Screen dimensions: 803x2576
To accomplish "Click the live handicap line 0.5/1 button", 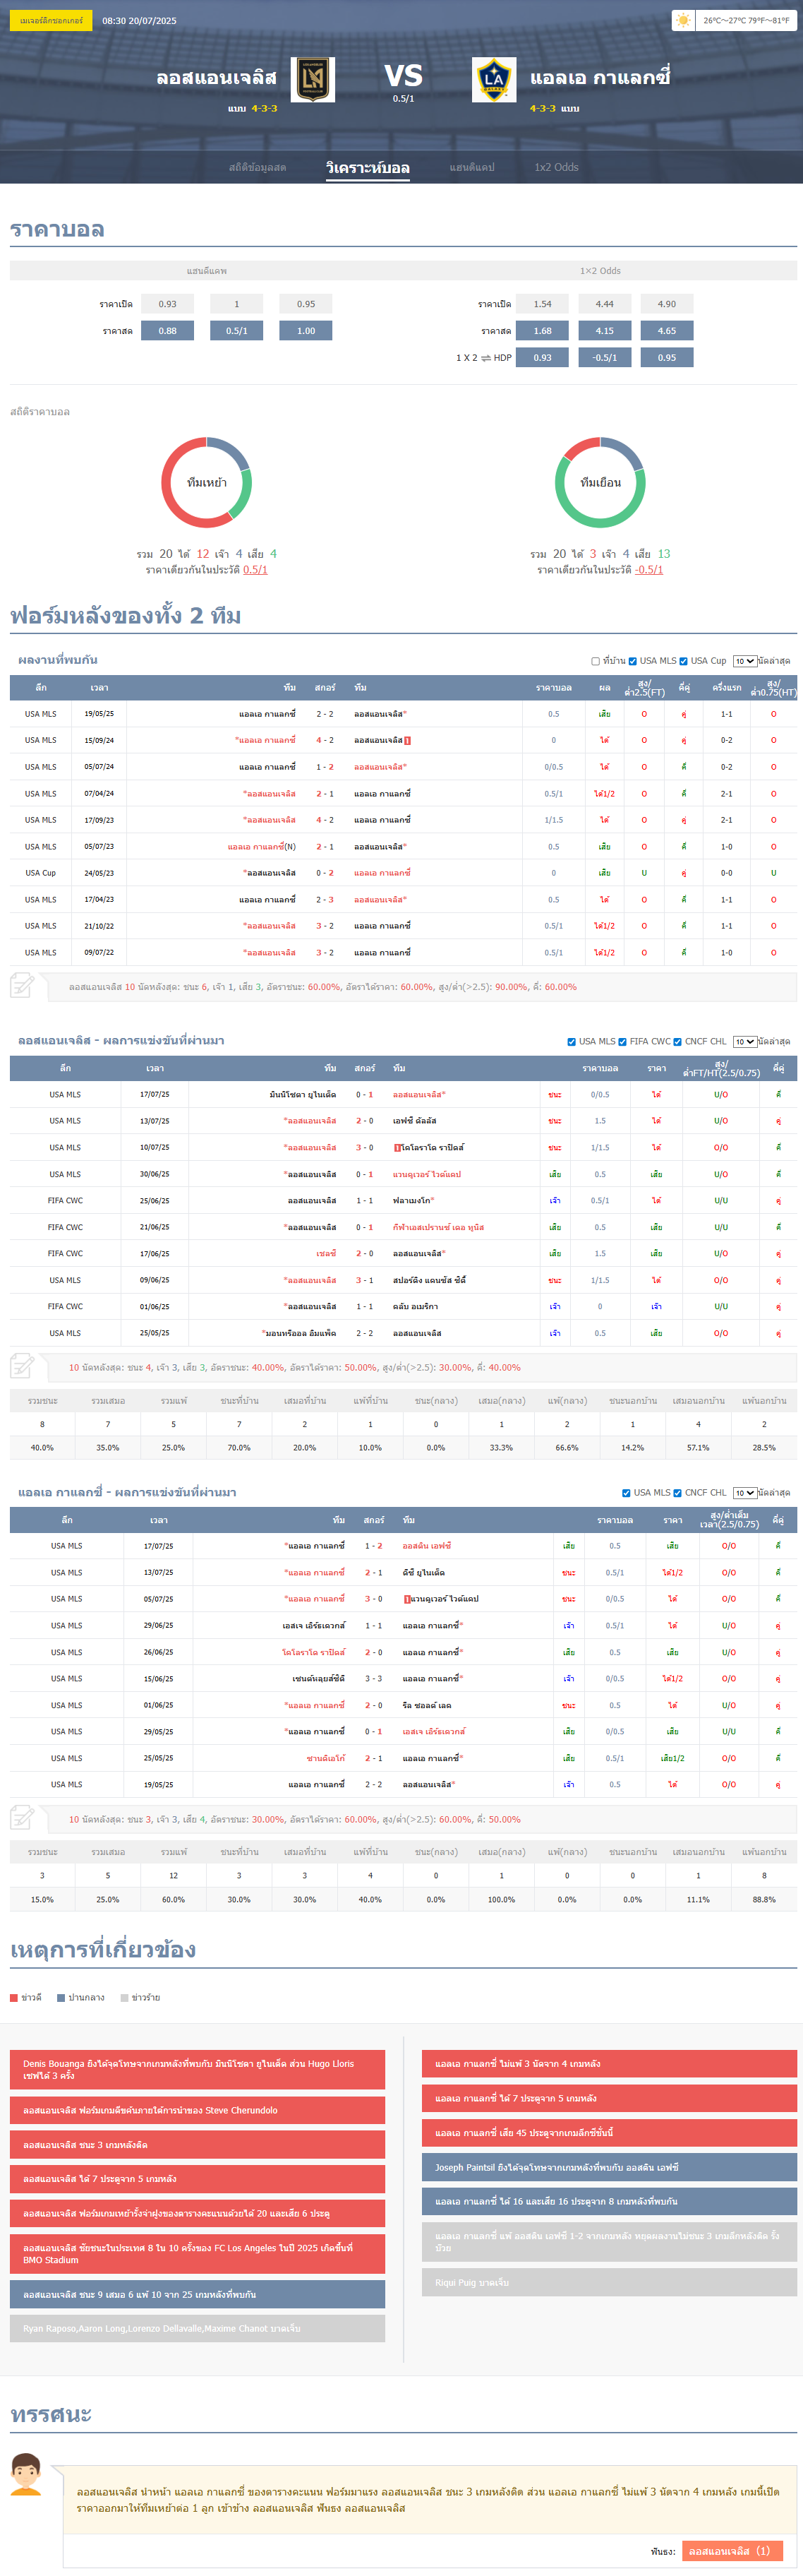I will click(x=236, y=331).
